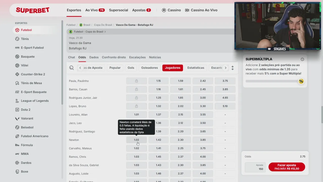Viewport: 323px width, 182px height.
Task: Click the Tênis de Mesa paddle icon
Action: pyautogui.click(x=17, y=83)
